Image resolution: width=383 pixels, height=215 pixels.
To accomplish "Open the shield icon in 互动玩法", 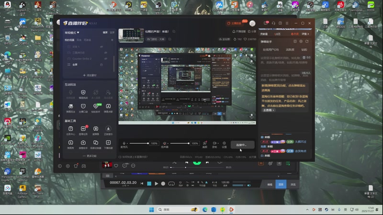I will (83, 92).
